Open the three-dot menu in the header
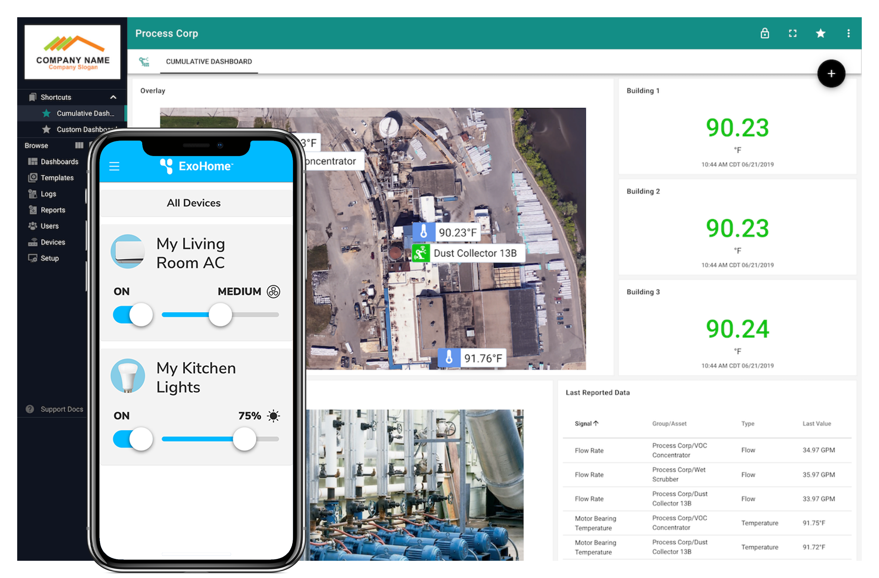This screenshot has width=879, height=578. [848, 33]
